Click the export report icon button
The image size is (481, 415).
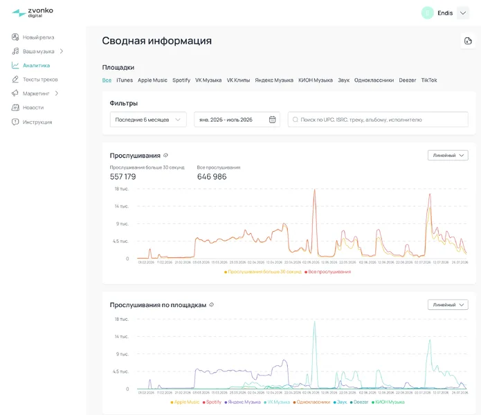468,41
